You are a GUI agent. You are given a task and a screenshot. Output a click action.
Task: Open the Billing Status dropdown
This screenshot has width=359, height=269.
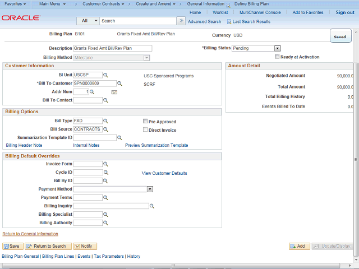click(x=277, y=49)
